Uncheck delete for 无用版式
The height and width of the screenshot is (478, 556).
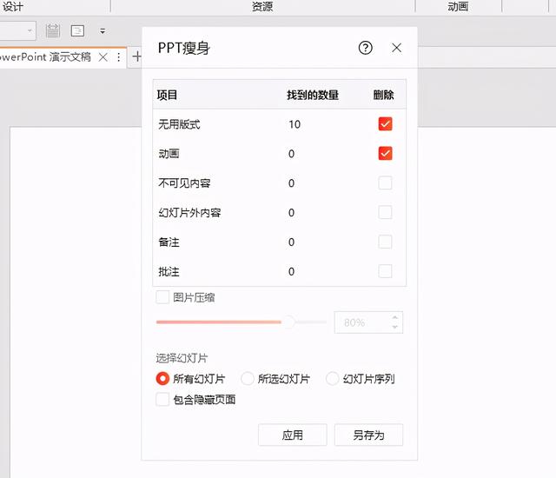click(x=385, y=124)
